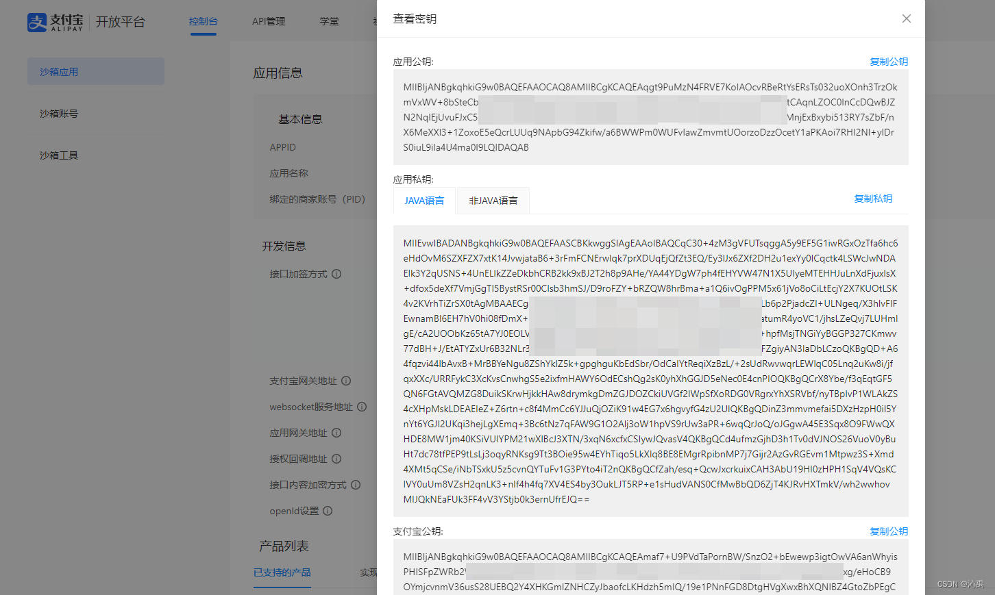Click 应用信息 heading
Image resolution: width=995 pixels, height=595 pixels.
[x=278, y=73]
